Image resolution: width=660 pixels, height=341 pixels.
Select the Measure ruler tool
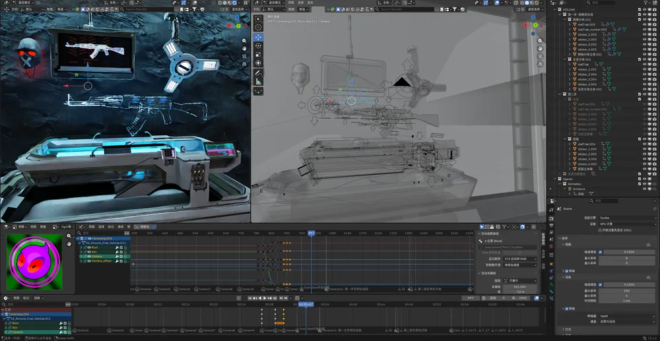tap(258, 81)
